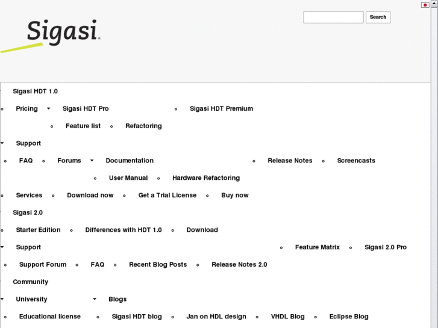Open Blogs link
The height and width of the screenshot is (328, 438).
pyautogui.click(x=117, y=299)
